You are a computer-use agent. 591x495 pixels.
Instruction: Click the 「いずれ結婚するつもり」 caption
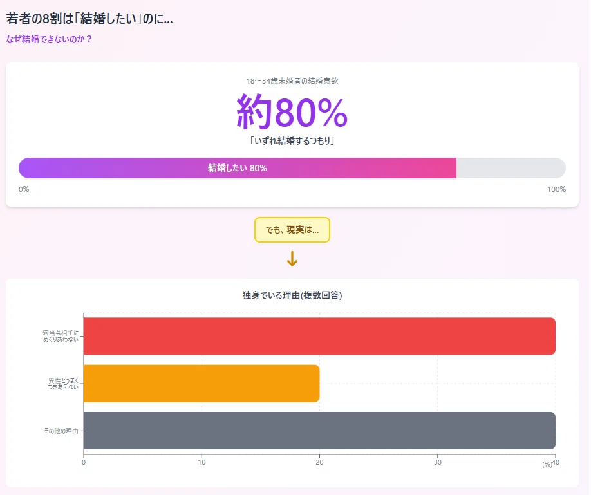[292, 141]
